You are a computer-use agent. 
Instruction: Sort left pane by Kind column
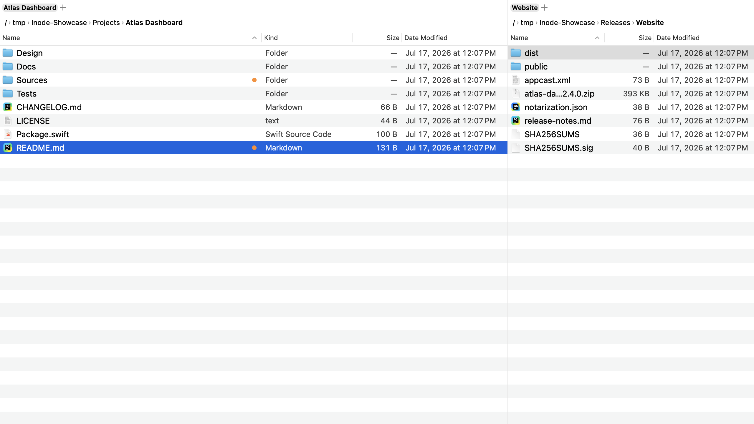tap(271, 38)
